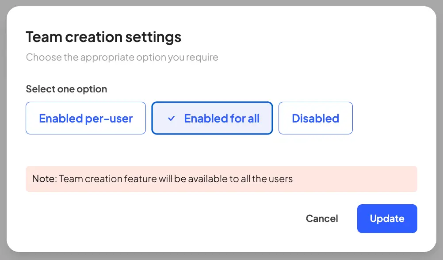Click the pink Note banner
443x260 pixels.
221,179
